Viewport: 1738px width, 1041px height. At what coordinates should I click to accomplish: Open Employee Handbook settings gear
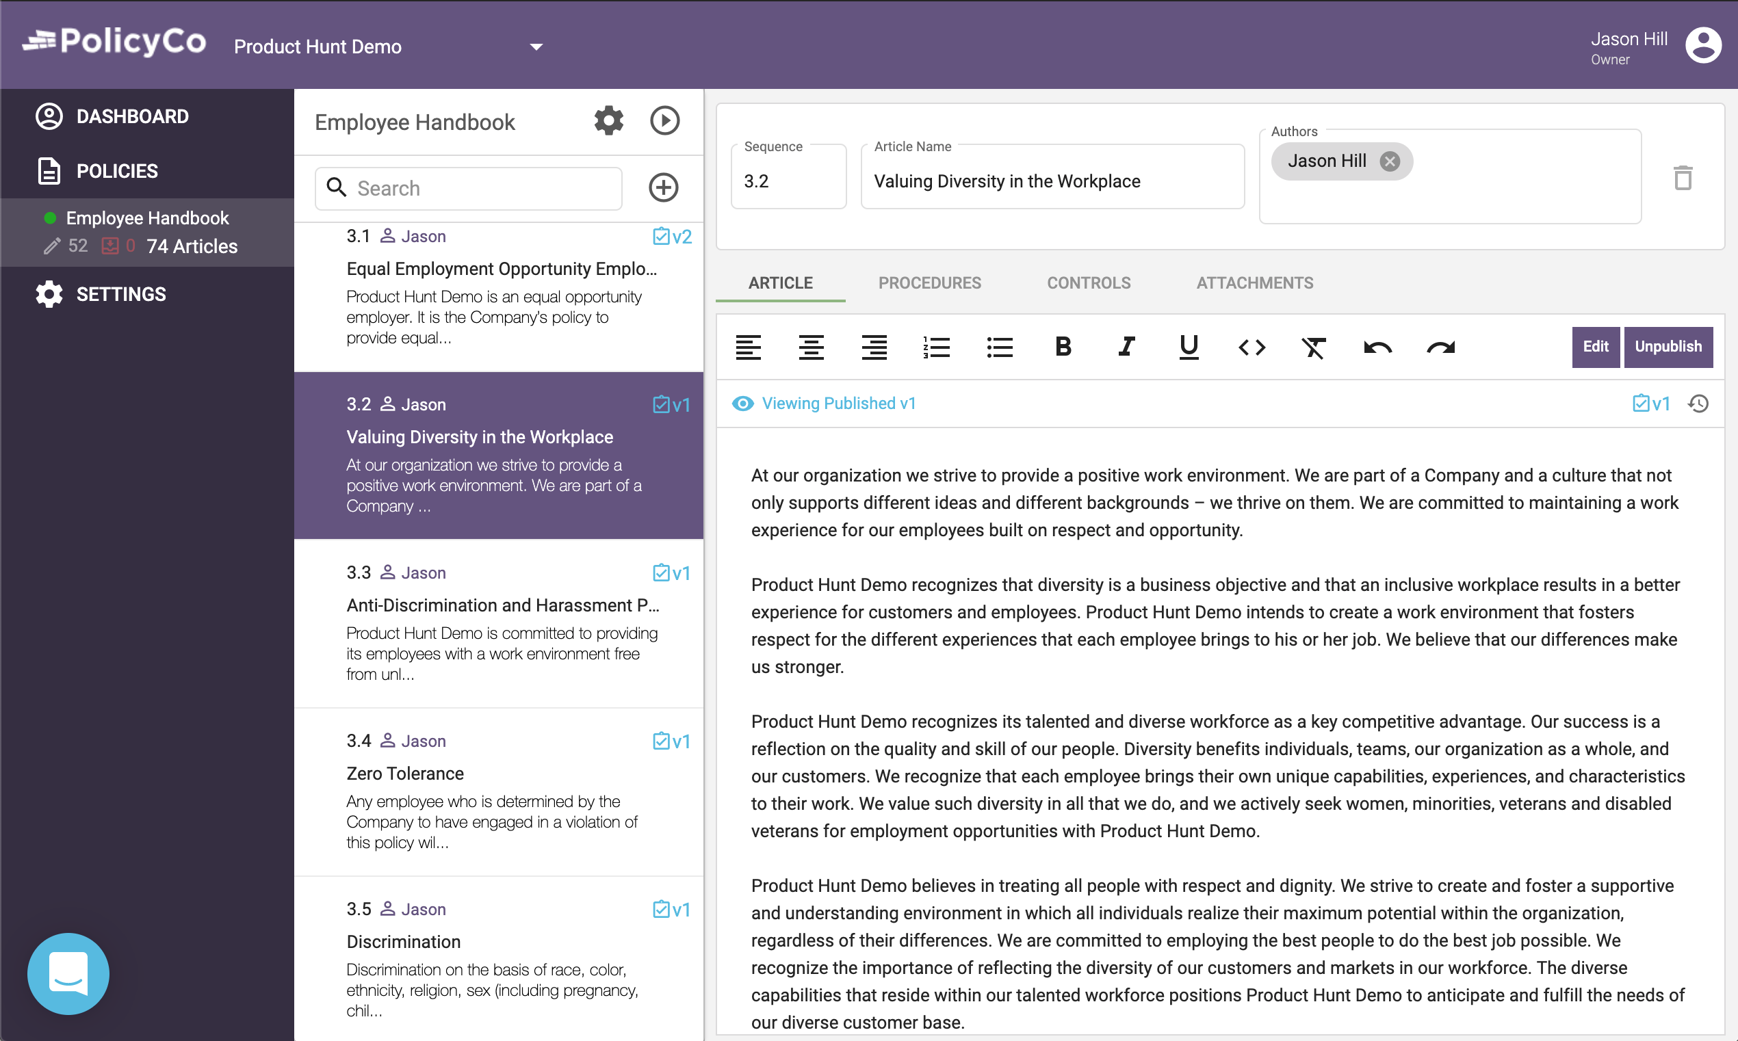point(608,120)
